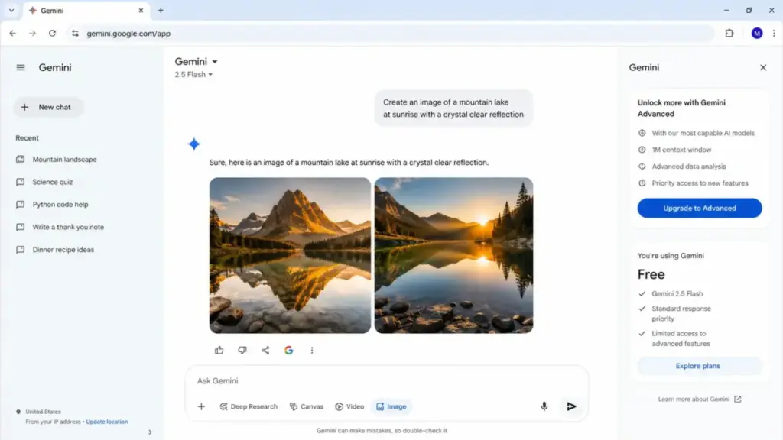Open Science quiz recent chat
This screenshot has height=440, width=783.
(53, 182)
